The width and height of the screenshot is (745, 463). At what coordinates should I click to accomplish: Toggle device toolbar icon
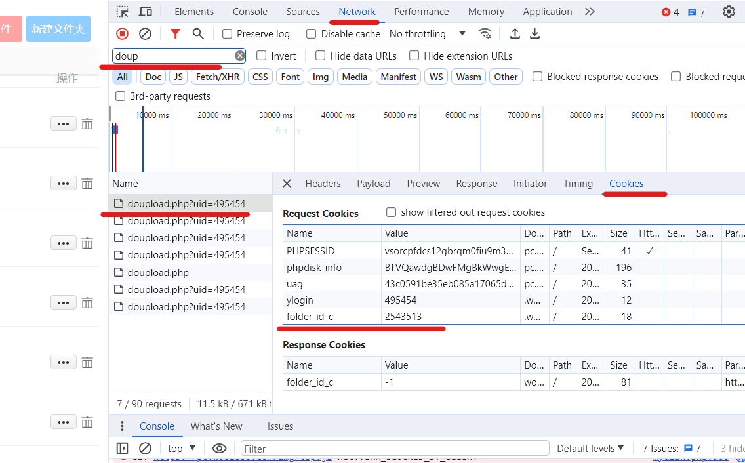(x=146, y=12)
